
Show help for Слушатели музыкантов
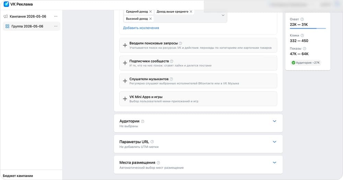pos(171,79)
